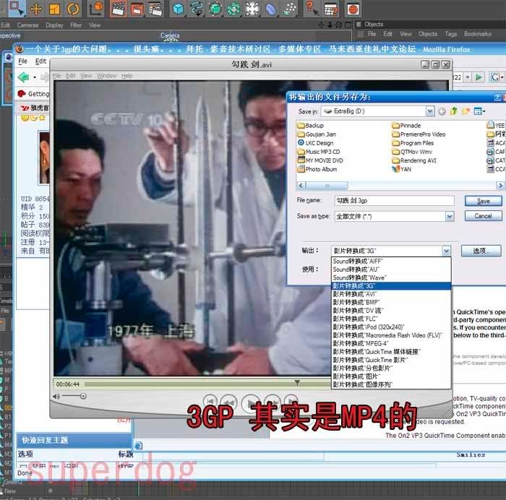Screen dimensions: 506x500
Task: Click the 选项 options button
Action: tap(481, 251)
